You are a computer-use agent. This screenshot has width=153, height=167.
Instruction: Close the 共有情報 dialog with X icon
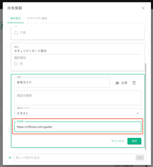point(143,8)
